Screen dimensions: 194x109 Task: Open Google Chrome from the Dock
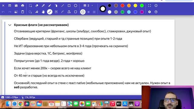point(21,104)
